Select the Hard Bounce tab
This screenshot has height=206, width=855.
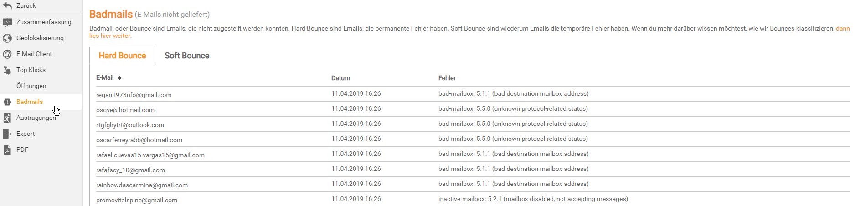coord(122,56)
